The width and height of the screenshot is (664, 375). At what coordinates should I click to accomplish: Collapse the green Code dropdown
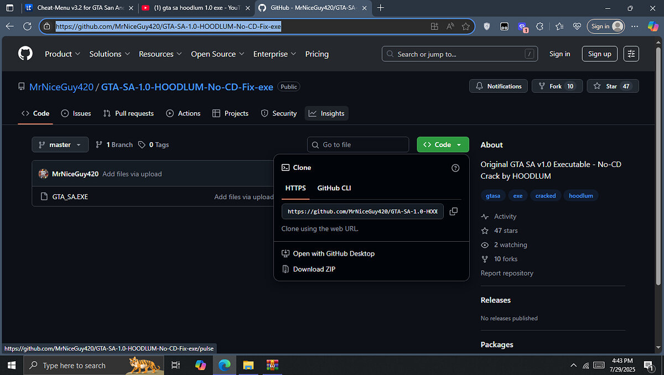[442, 145]
